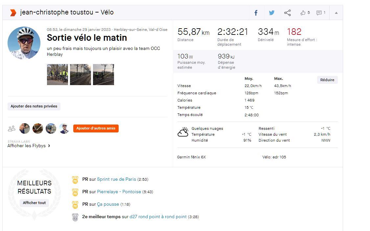
Task: Share activity on Facebook
Action: pos(256,13)
